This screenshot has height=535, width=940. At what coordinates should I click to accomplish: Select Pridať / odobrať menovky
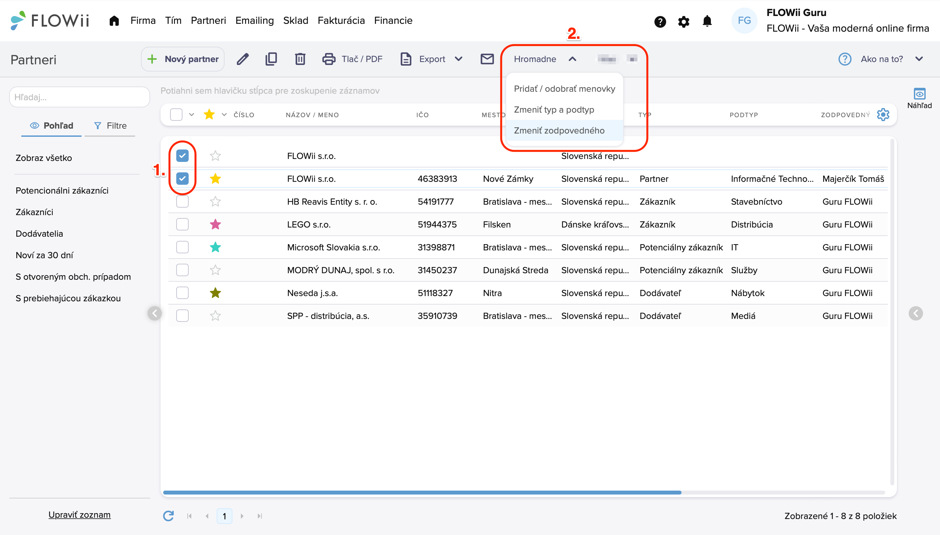(x=564, y=88)
